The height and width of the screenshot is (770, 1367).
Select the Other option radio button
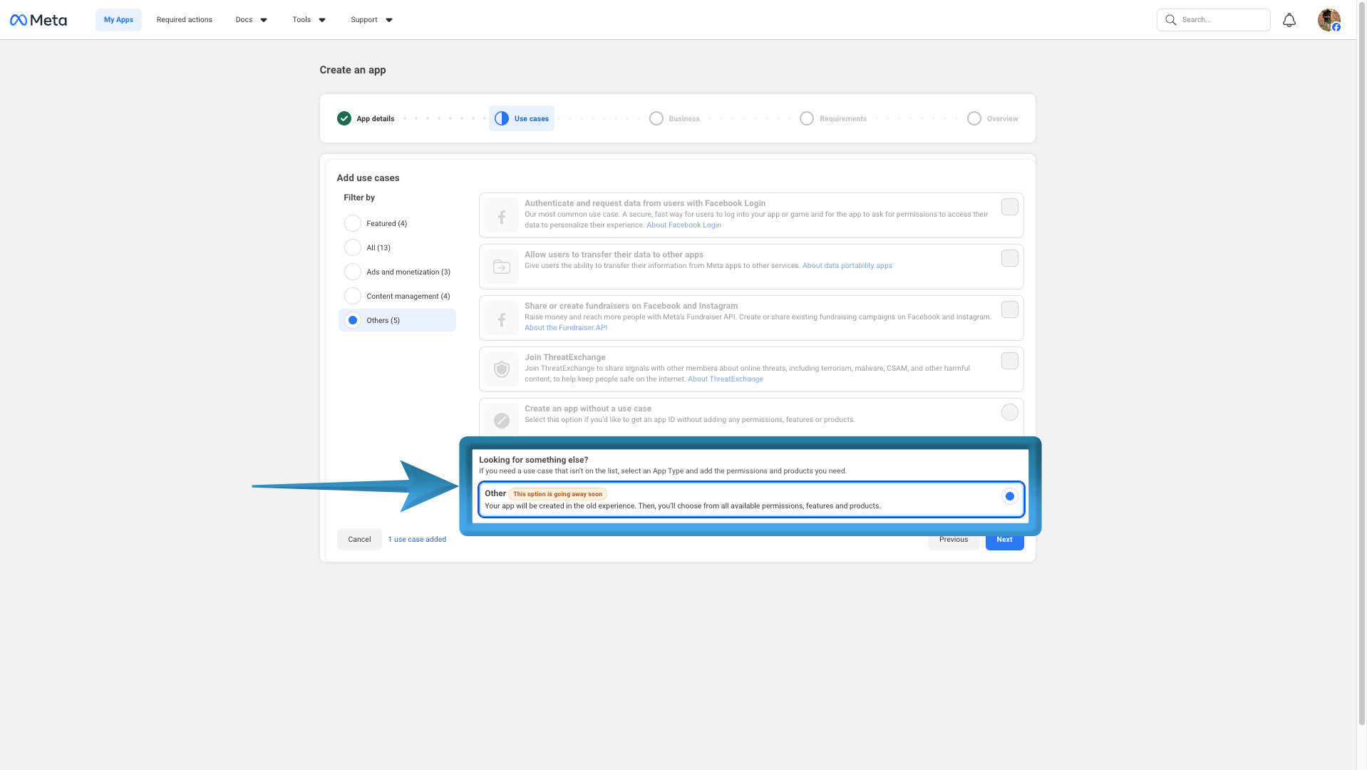pos(1009,496)
